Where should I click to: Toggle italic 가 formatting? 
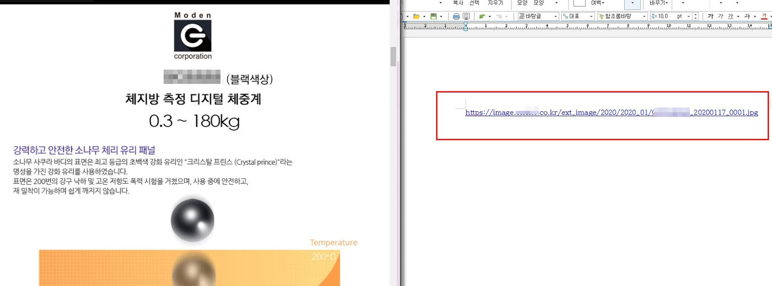coord(720,17)
